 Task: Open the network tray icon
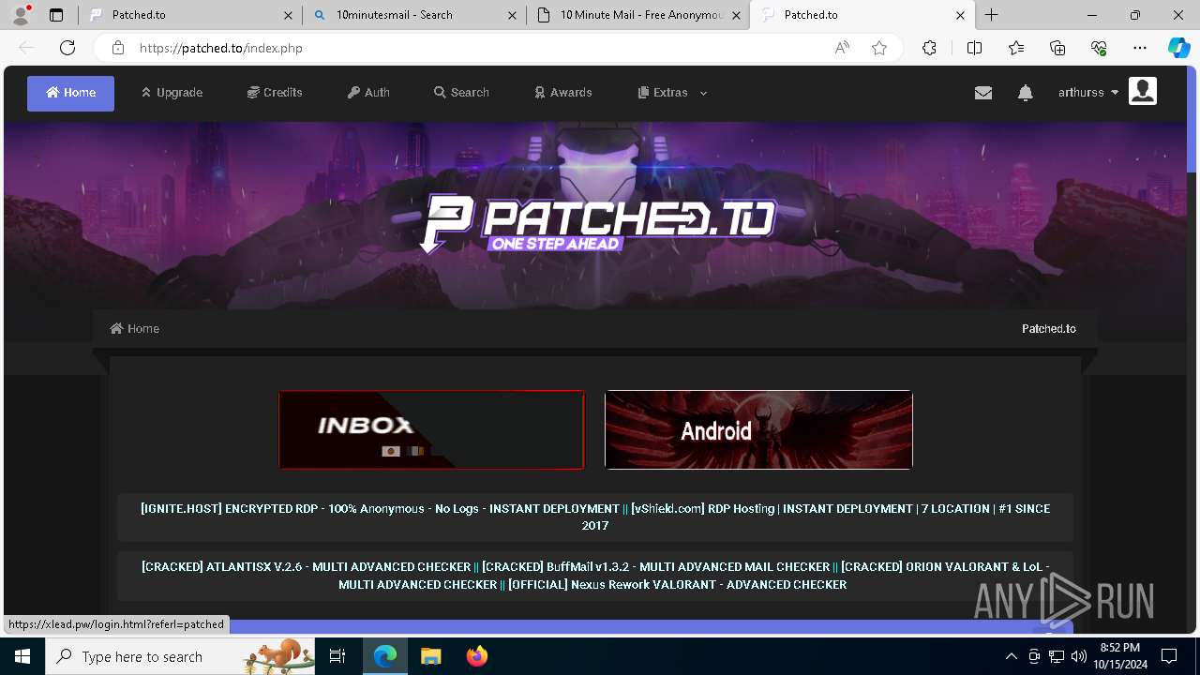1057,656
